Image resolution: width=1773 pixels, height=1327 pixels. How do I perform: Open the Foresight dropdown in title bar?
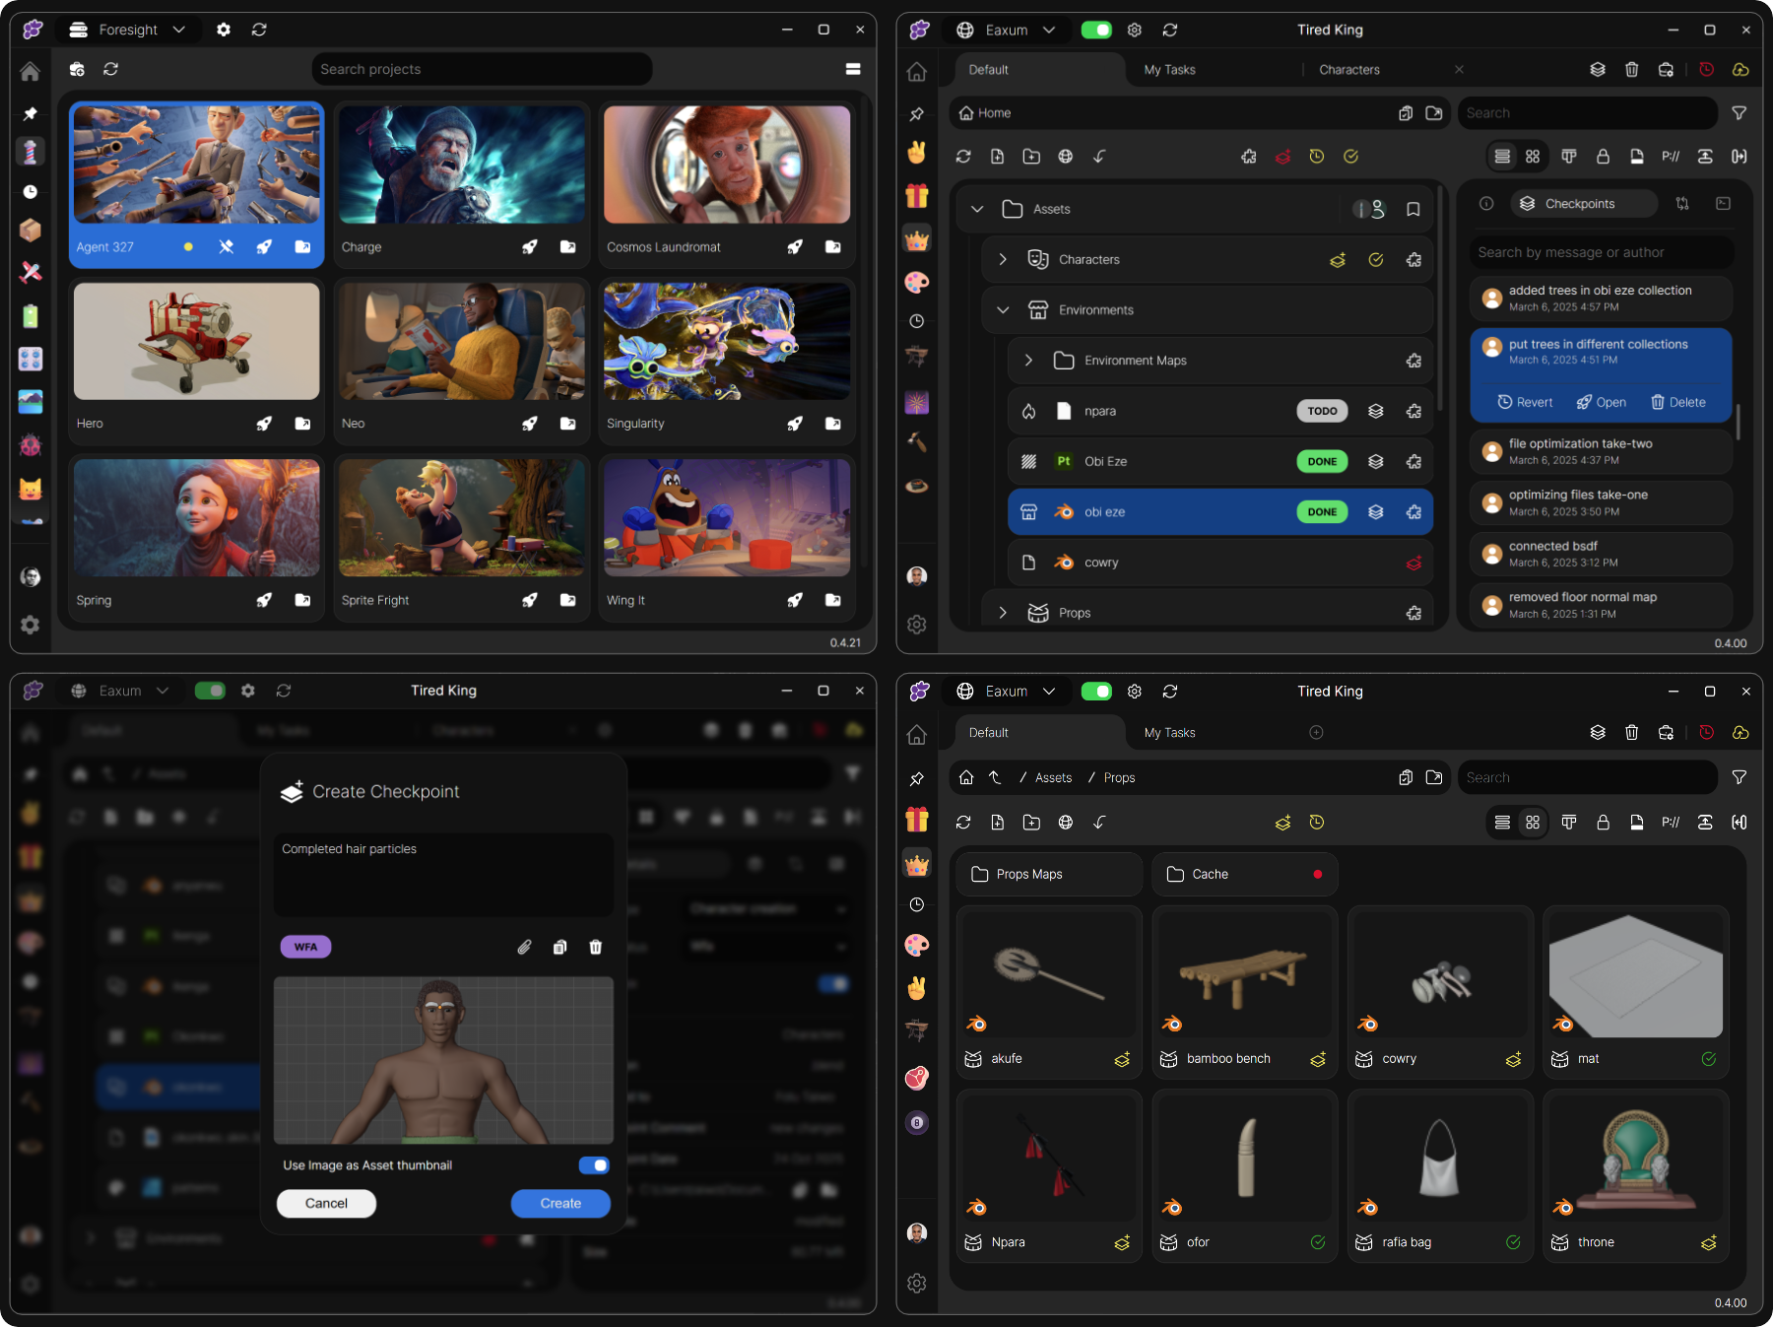click(126, 30)
